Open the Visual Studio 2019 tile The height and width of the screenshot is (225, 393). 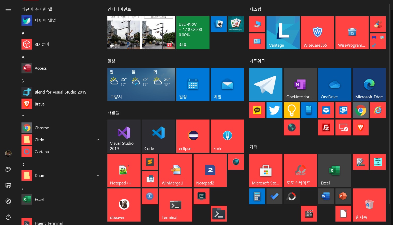124,136
